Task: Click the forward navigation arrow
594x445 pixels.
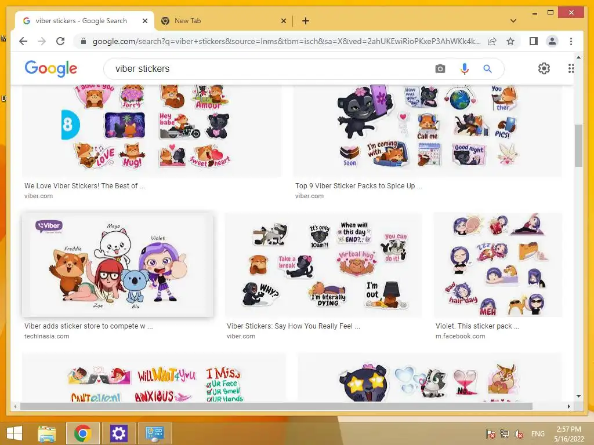Action: tap(42, 41)
